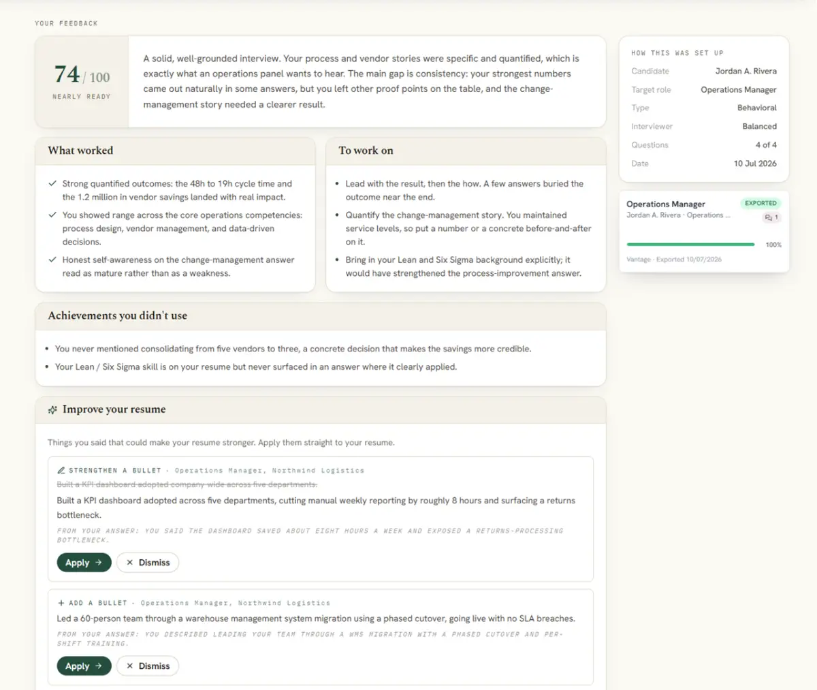This screenshot has width=817, height=690.
Task: Click the What worked heading
Action: coord(80,151)
